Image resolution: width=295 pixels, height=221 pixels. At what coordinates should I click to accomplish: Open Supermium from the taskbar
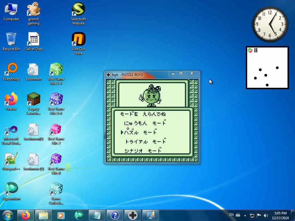(x=79, y=215)
